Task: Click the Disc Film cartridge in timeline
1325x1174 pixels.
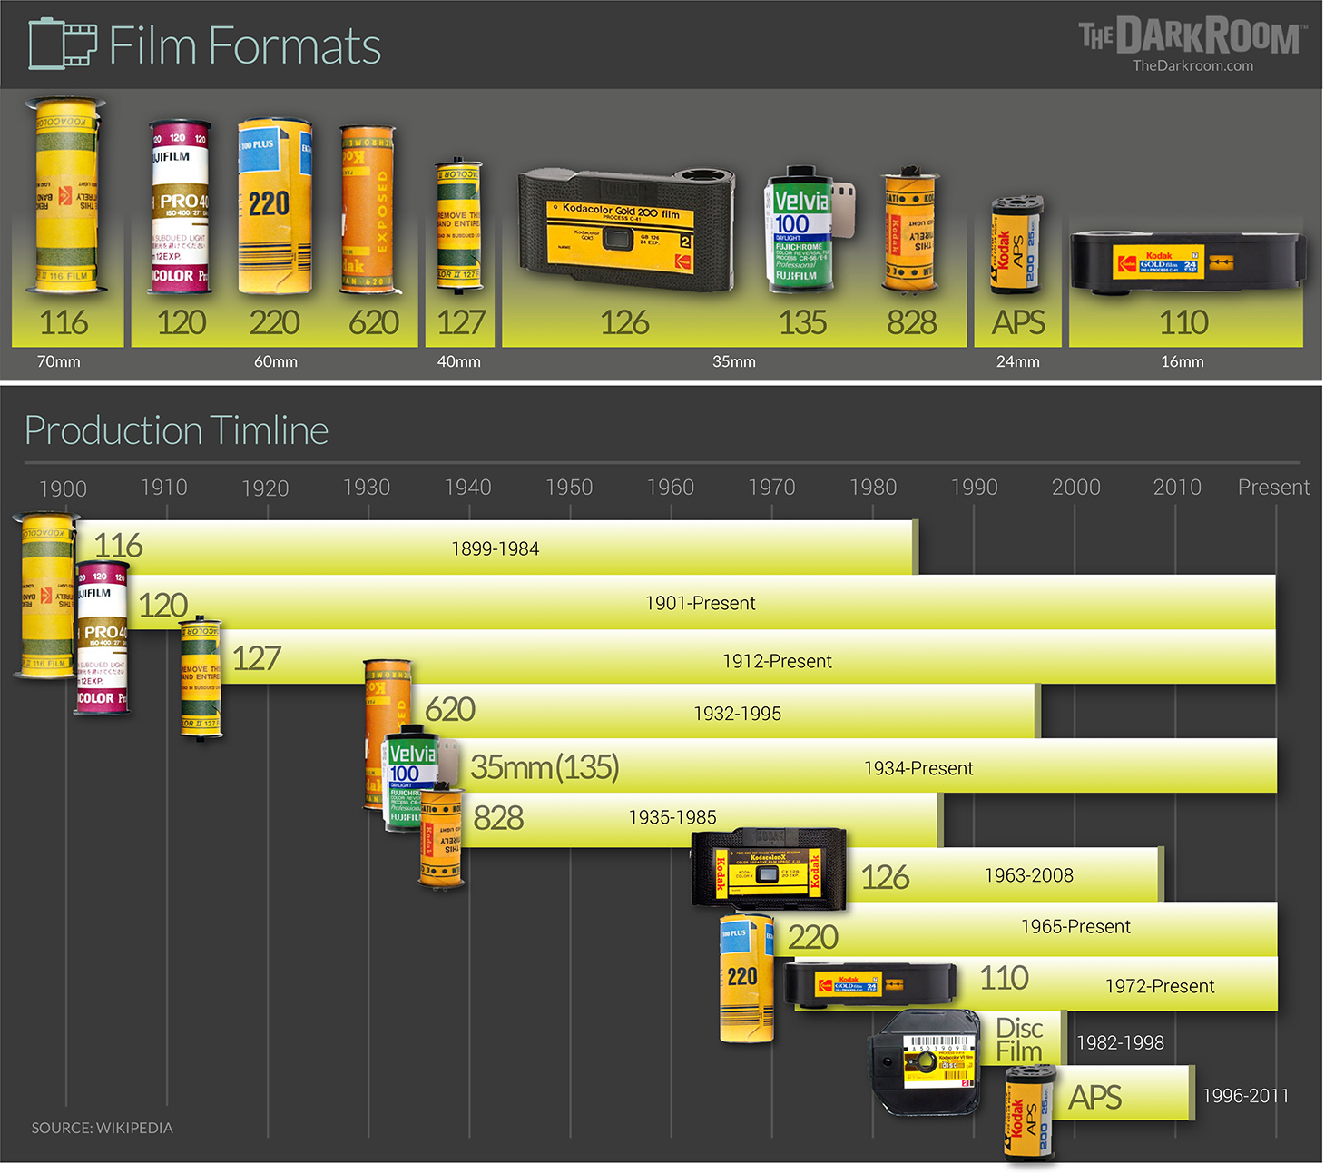Action: coord(926,1062)
